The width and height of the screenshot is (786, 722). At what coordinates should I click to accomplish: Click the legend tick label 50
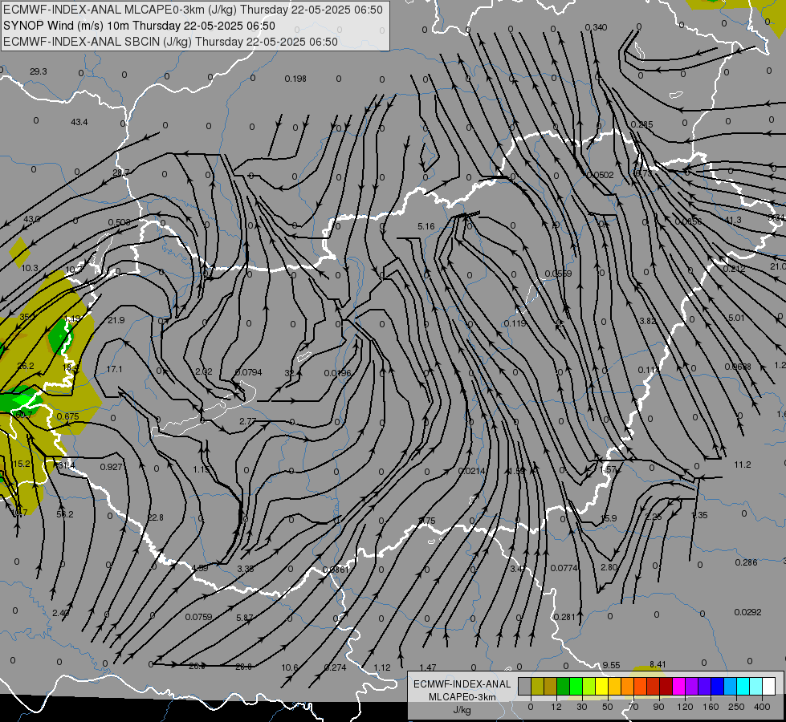(x=608, y=707)
